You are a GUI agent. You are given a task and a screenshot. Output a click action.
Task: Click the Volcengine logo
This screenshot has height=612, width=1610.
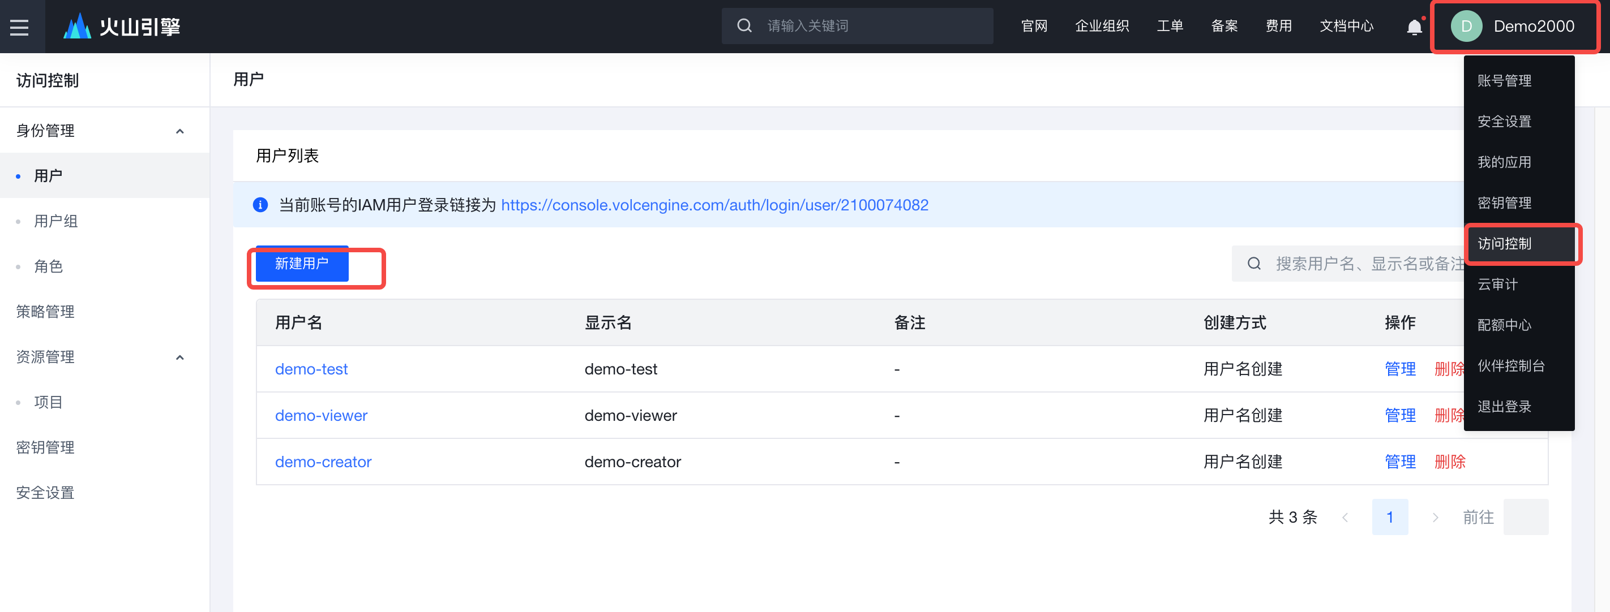[122, 26]
